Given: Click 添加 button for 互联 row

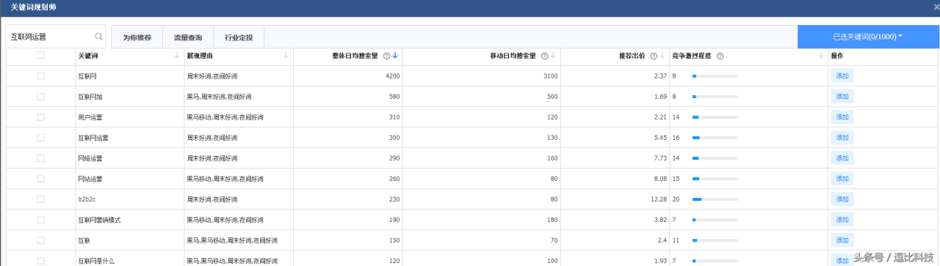Looking at the screenshot, I should [x=842, y=240].
